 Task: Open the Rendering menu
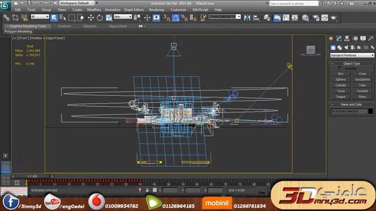pos(156,10)
